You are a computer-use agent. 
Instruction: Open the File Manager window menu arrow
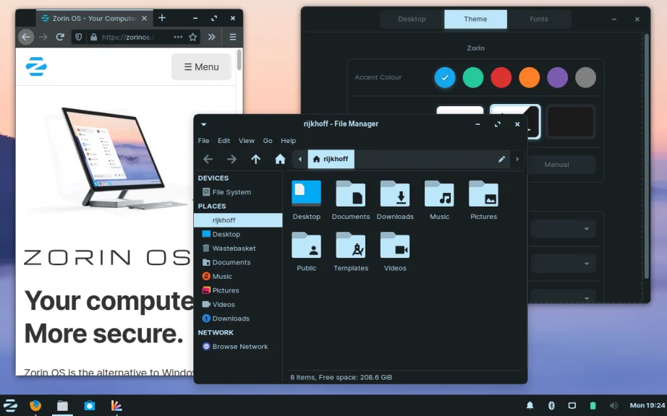point(203,124)
